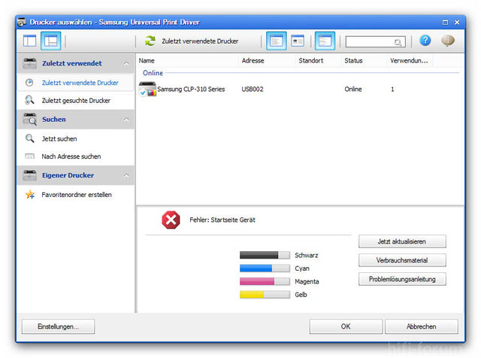Screen dimensions: 481x358
Task: Click the USB002 address cell
Action: (253, 89)
